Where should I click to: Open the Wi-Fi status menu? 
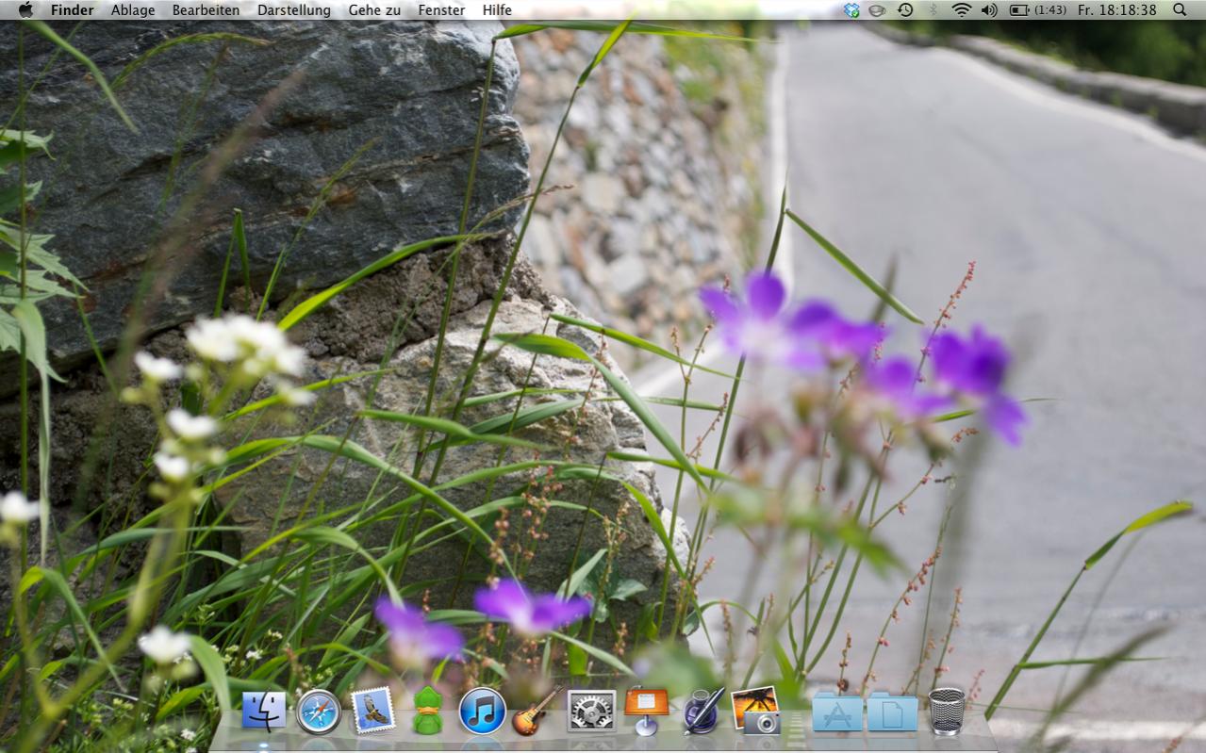coord(961,9)
